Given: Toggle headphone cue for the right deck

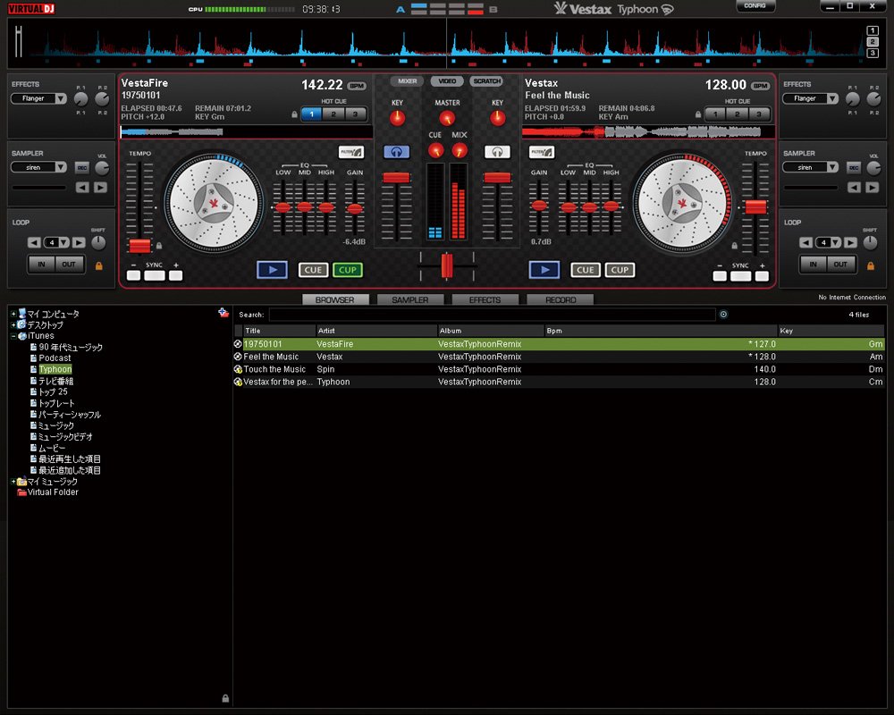Looking at the screenshot, I should (497, 153).
